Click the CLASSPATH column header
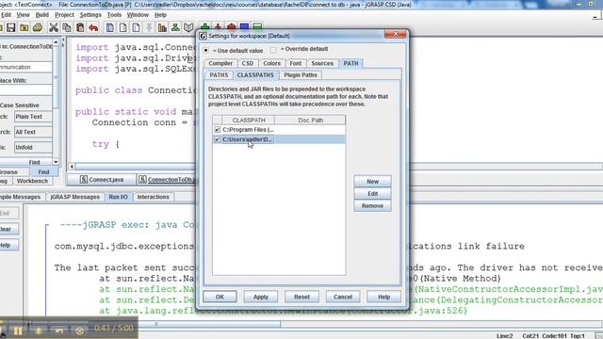This screenshot has height=339, width=603. 249,121
